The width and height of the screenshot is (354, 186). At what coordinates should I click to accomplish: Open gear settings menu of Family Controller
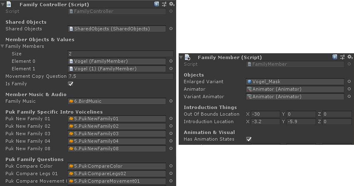tap(171, 4)
